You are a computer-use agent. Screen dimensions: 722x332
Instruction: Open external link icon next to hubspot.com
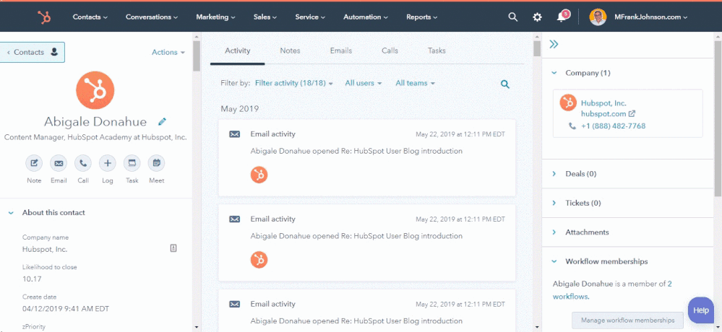pyautogui.click(x=632, y=113)
